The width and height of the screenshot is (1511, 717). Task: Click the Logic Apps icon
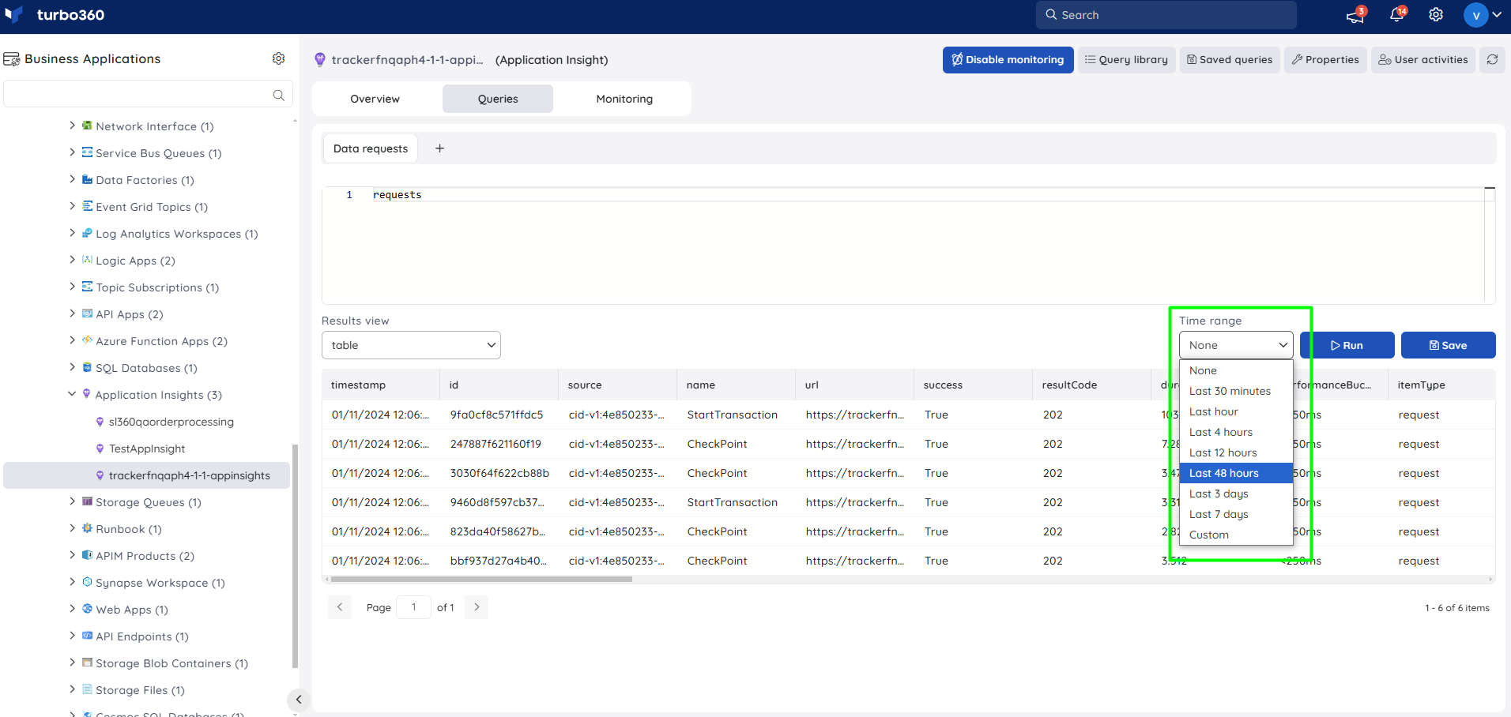(87, 260)
